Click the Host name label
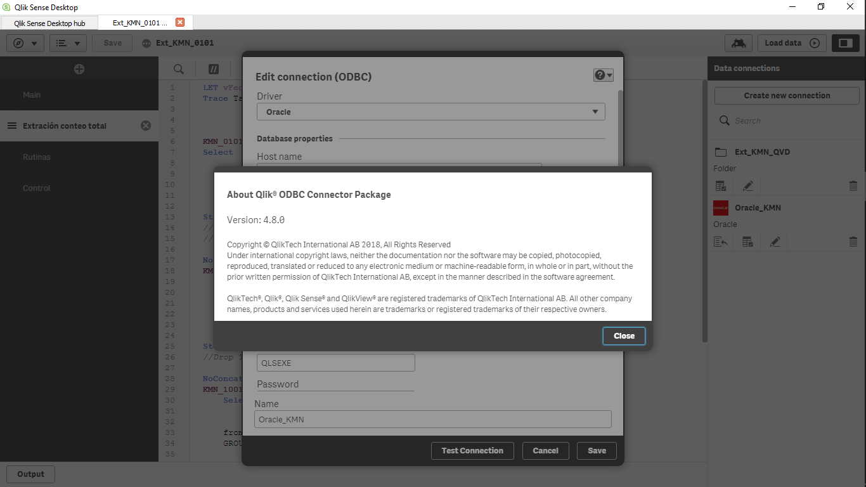Viewport: 866px width, 487px height. point(279,157)
